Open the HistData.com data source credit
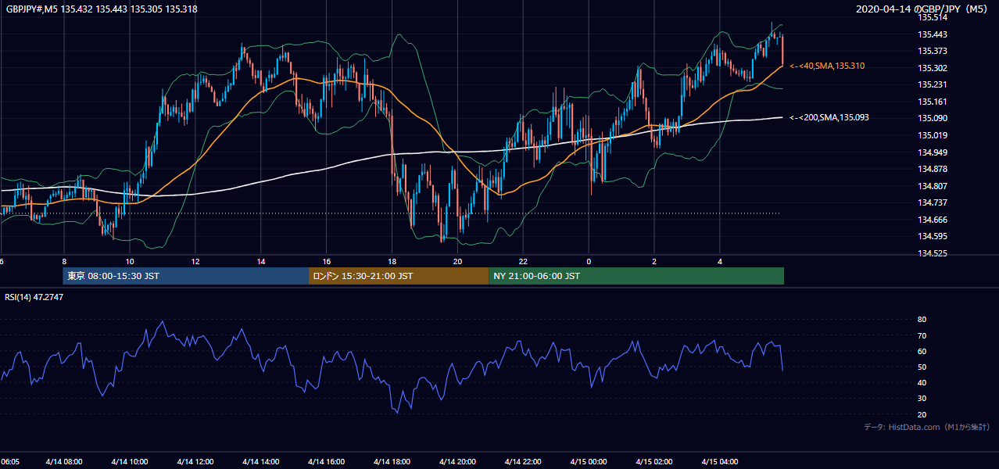 coord(926,427)
